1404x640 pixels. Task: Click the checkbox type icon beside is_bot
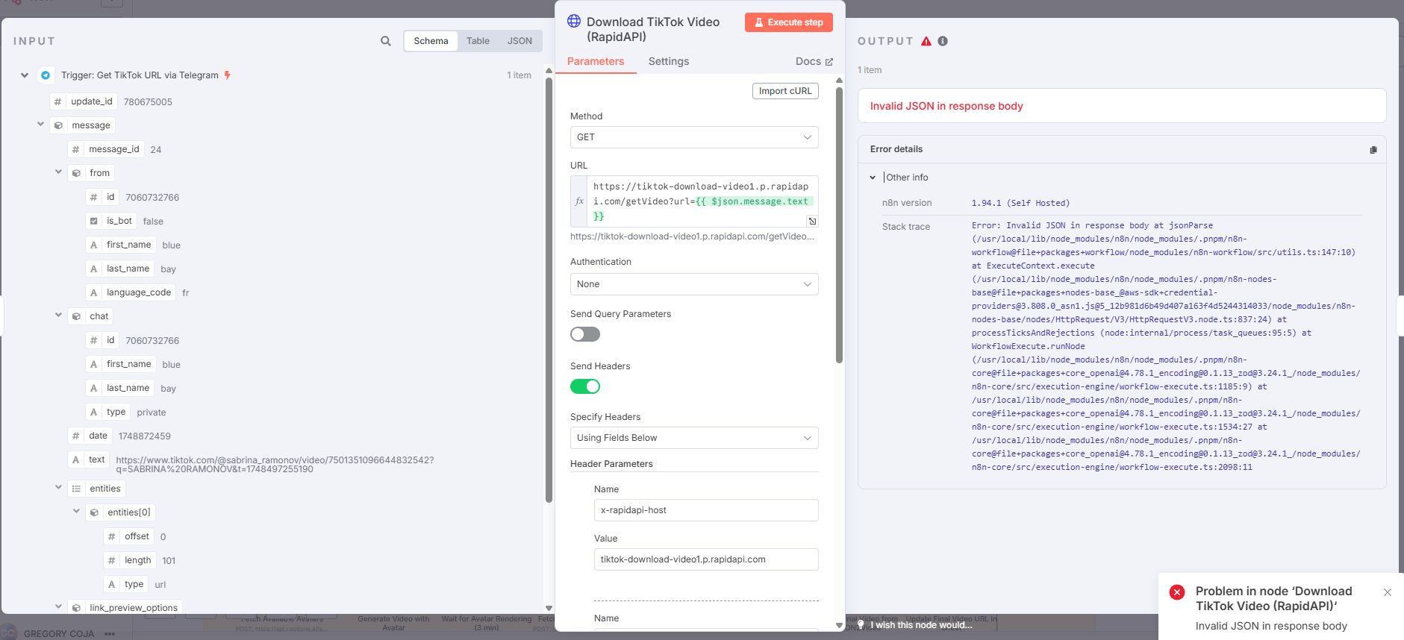93,221
